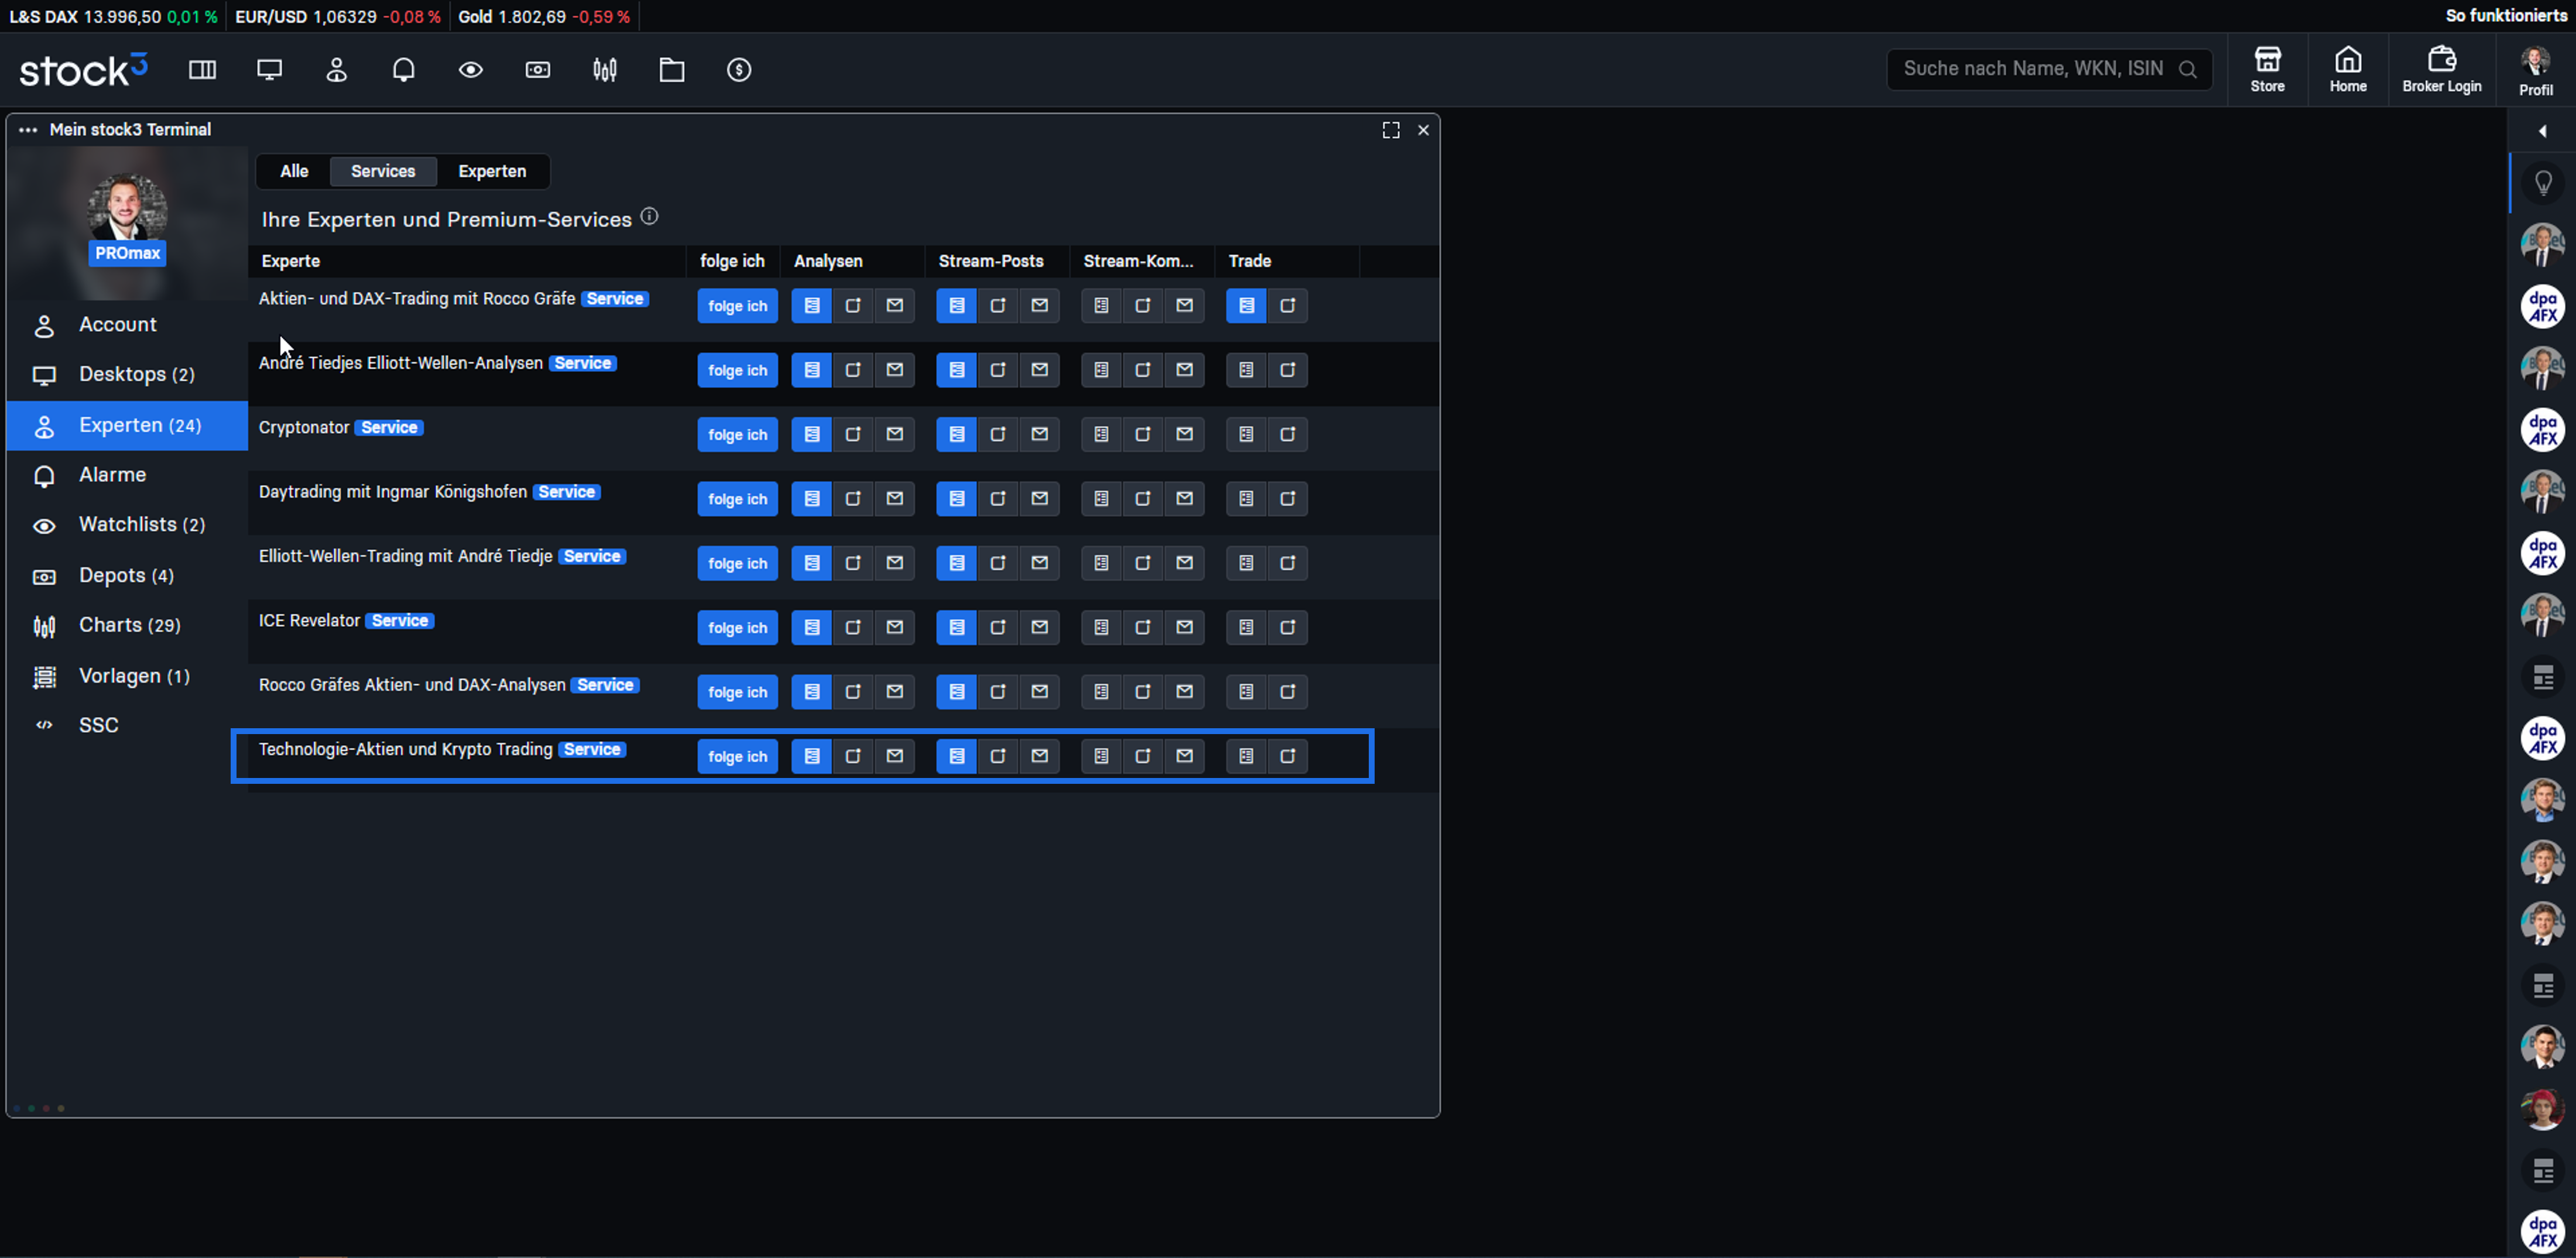Screen dimensions: 2576x1258
Task: Open Depots (4) in the sidebar
Action: 127,576
